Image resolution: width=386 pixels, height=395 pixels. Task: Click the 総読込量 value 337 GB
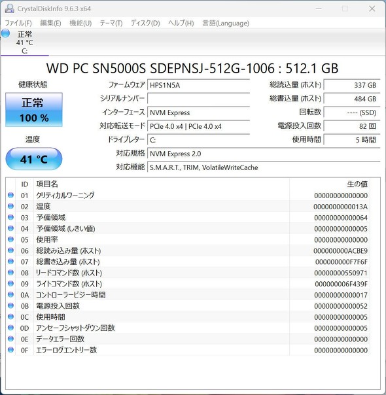352,85
